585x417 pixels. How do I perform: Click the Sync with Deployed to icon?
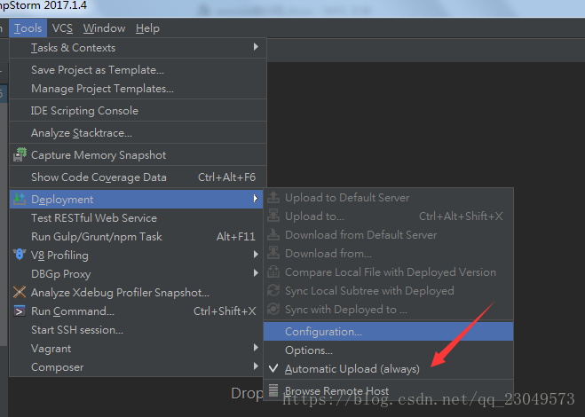[273, 310]
